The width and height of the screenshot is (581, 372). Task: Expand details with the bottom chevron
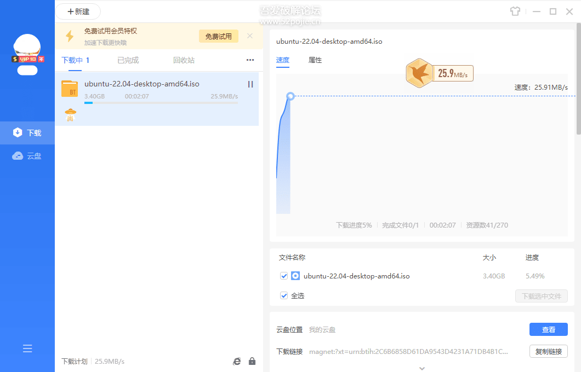coord(421,368)
